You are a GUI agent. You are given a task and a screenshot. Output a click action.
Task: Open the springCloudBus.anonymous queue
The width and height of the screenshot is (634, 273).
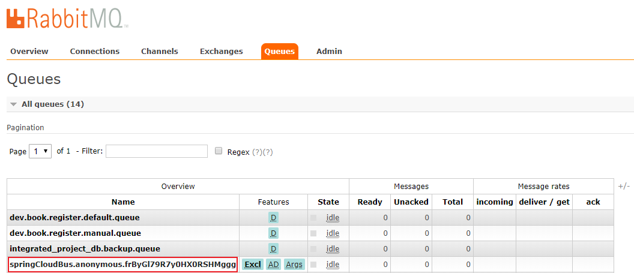122,265
